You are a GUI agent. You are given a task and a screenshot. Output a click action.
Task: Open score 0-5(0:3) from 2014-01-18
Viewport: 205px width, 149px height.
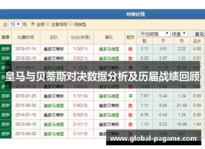80,115
